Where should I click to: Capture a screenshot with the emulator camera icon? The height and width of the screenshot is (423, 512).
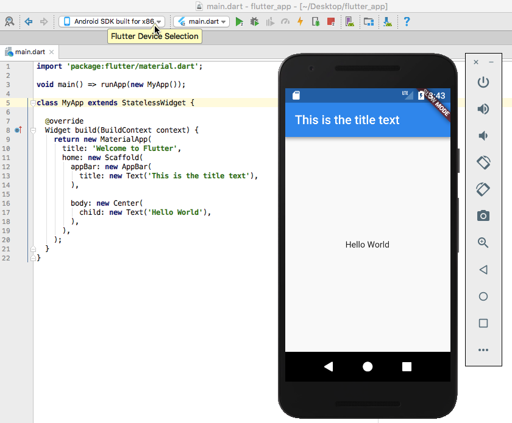click(x=483, y=215)
